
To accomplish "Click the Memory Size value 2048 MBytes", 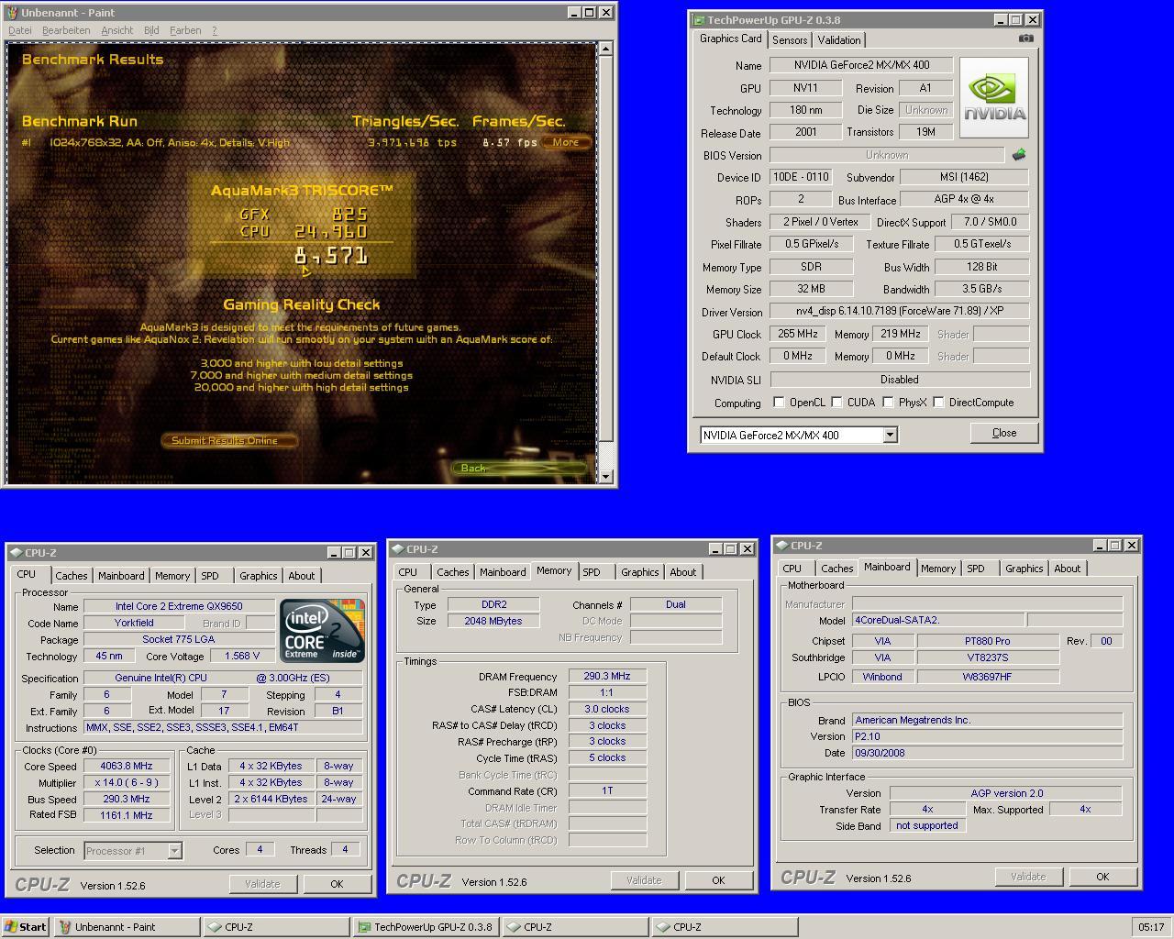I will click(493, 622).
